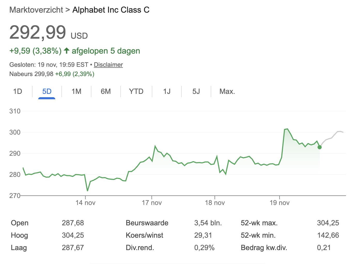363x264 pixels.
Task: Click the green upward arrow icon
Action: tap(67, 51)
